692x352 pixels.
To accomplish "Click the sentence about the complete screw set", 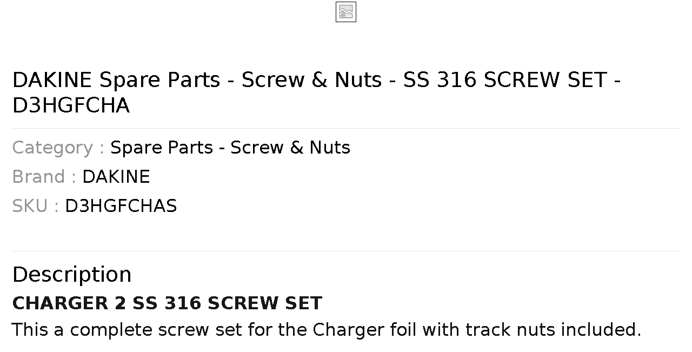I will point(327,330).
